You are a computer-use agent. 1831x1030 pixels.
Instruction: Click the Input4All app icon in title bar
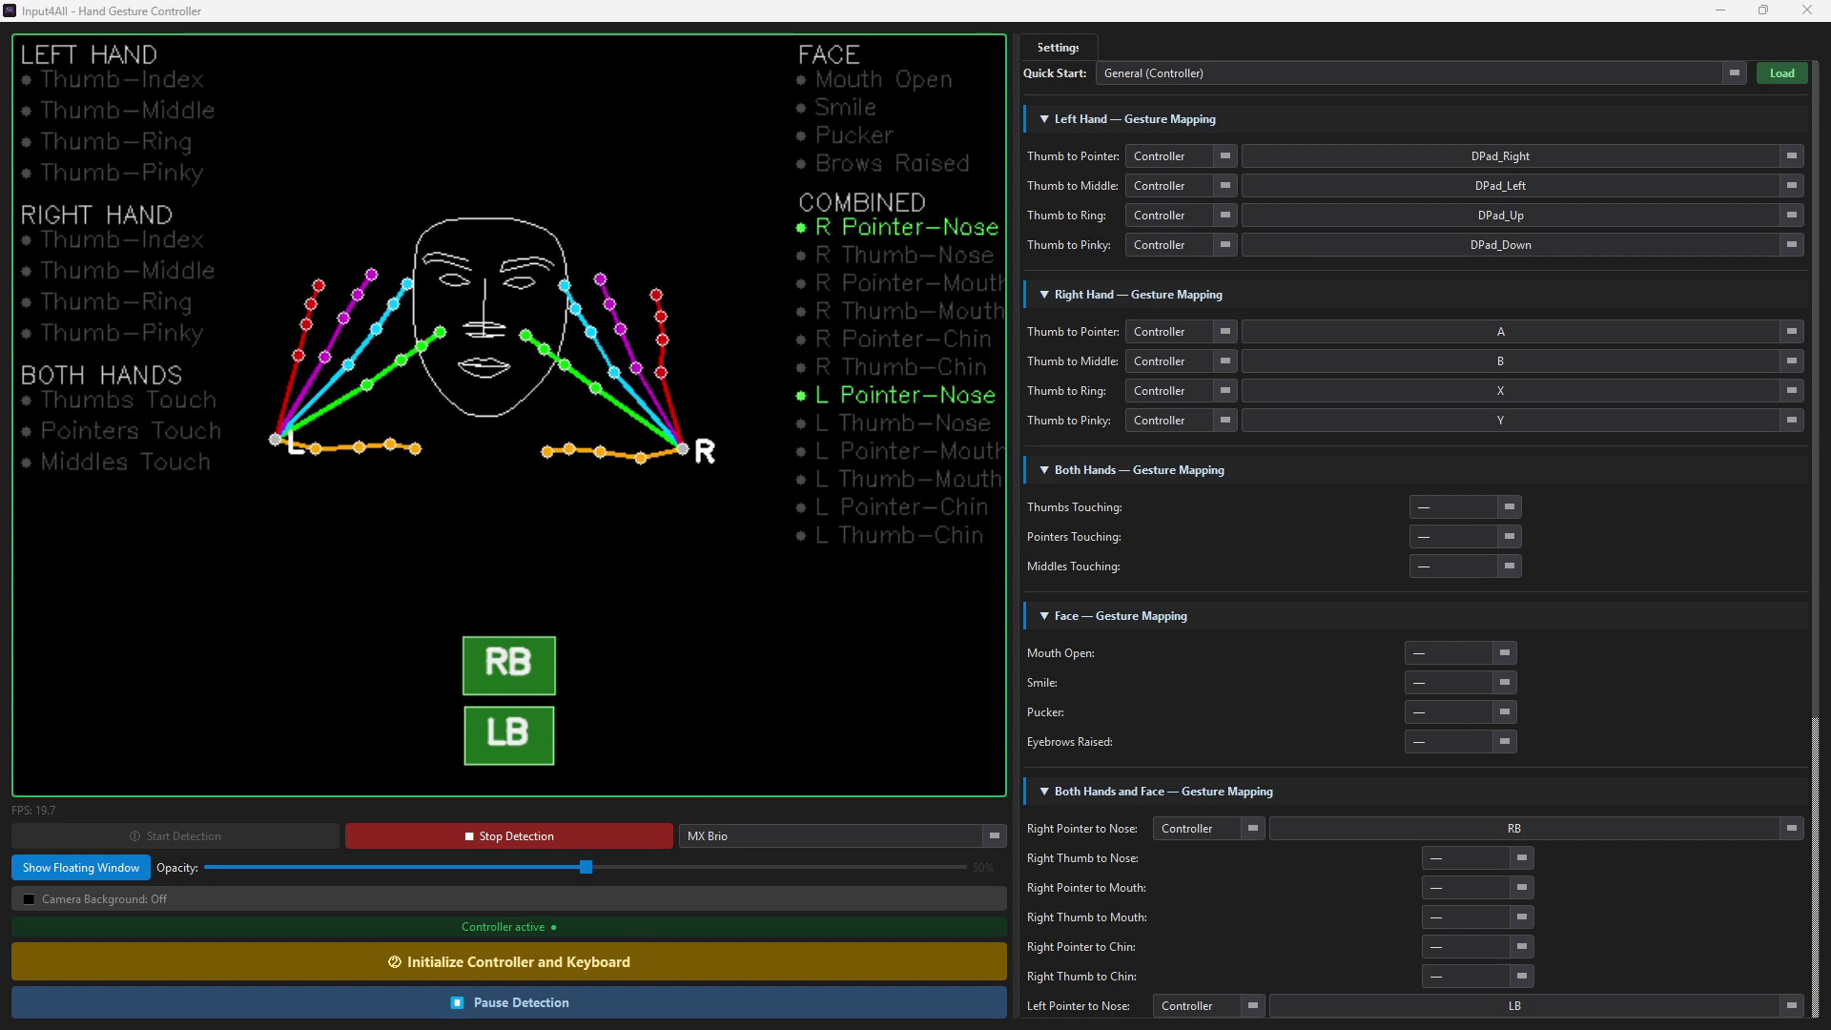[x=10, y=10]
